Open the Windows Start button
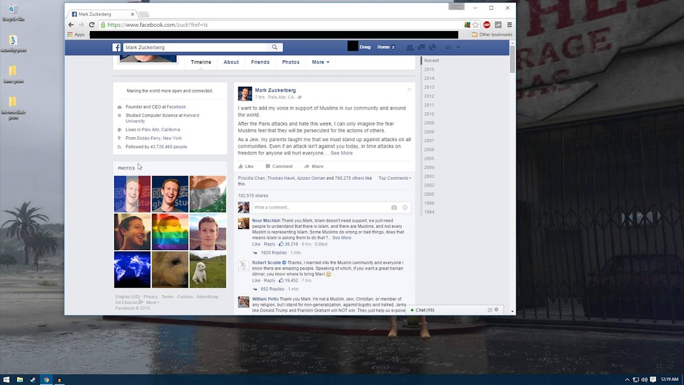 click(6, 380)
